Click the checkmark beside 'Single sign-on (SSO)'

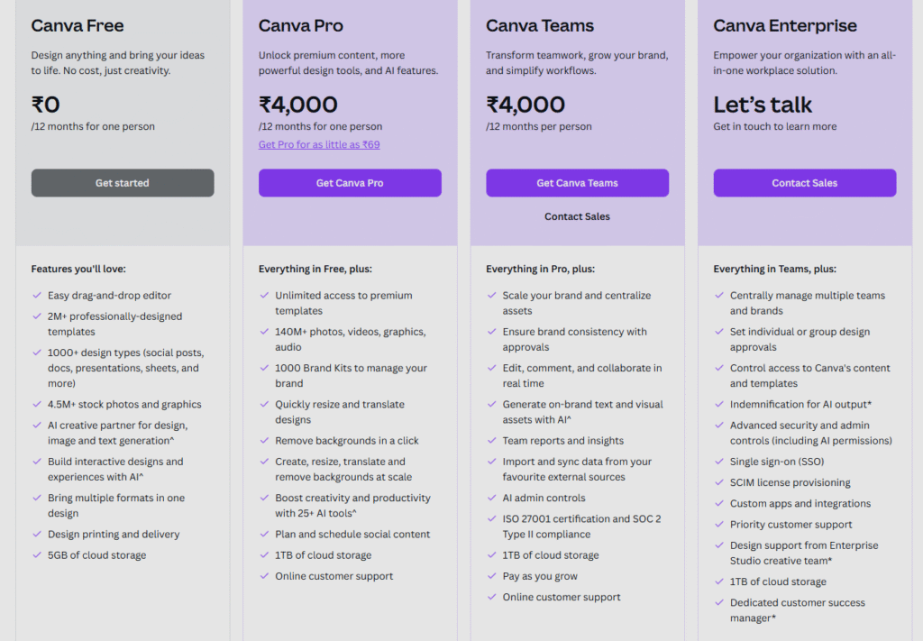click(718, 462)
